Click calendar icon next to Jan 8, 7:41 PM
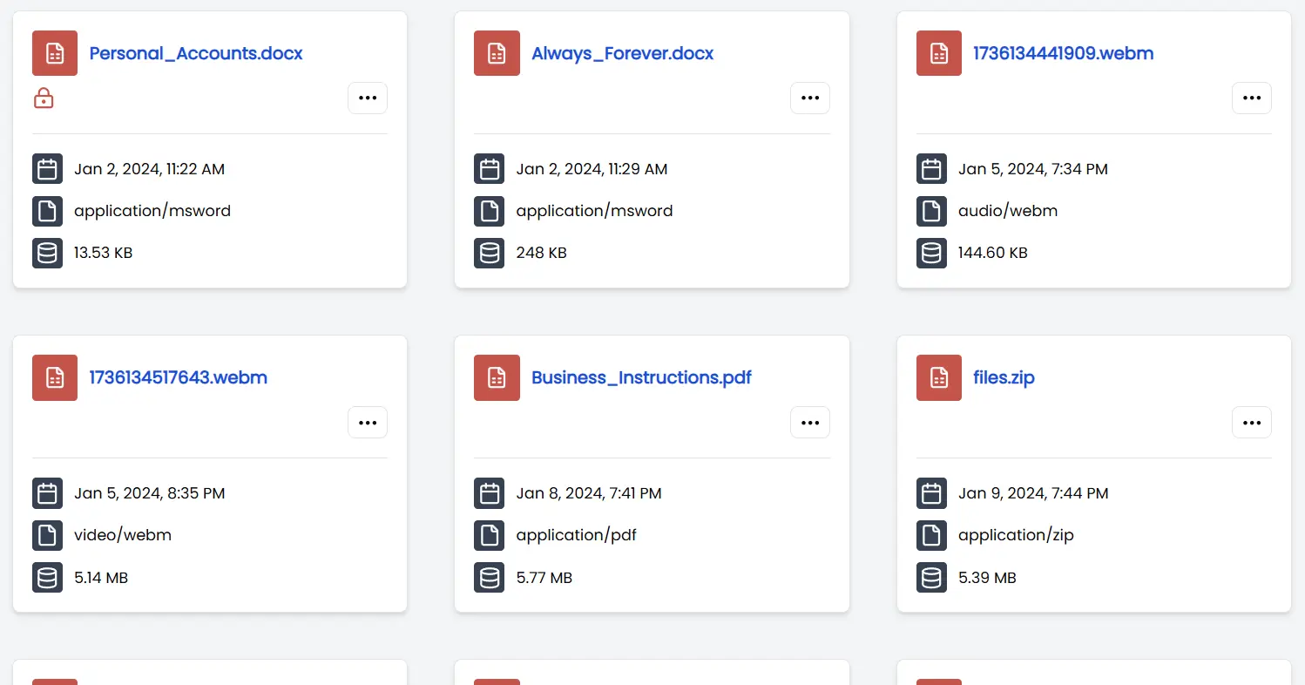1305x685 pixels. (x=490, y=493)
